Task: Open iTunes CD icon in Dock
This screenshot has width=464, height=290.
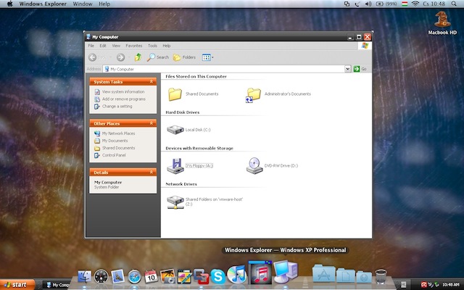Action: tap(237, 274)
